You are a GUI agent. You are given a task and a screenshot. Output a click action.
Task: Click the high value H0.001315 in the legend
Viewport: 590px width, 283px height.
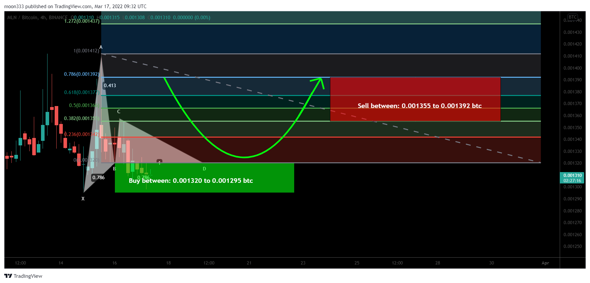point(108,18)
